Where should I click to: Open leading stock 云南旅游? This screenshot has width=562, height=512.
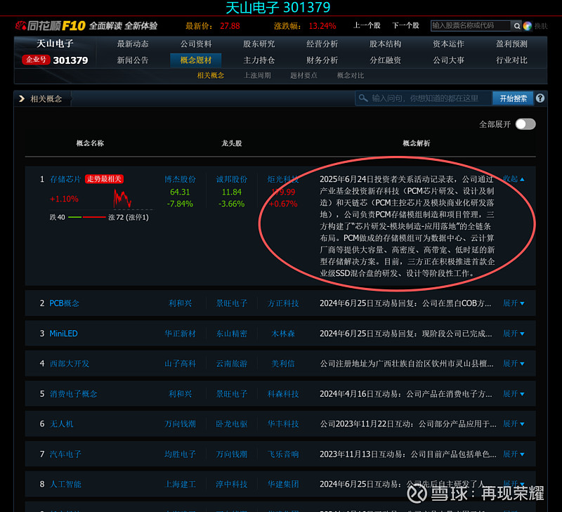point(232,363)
